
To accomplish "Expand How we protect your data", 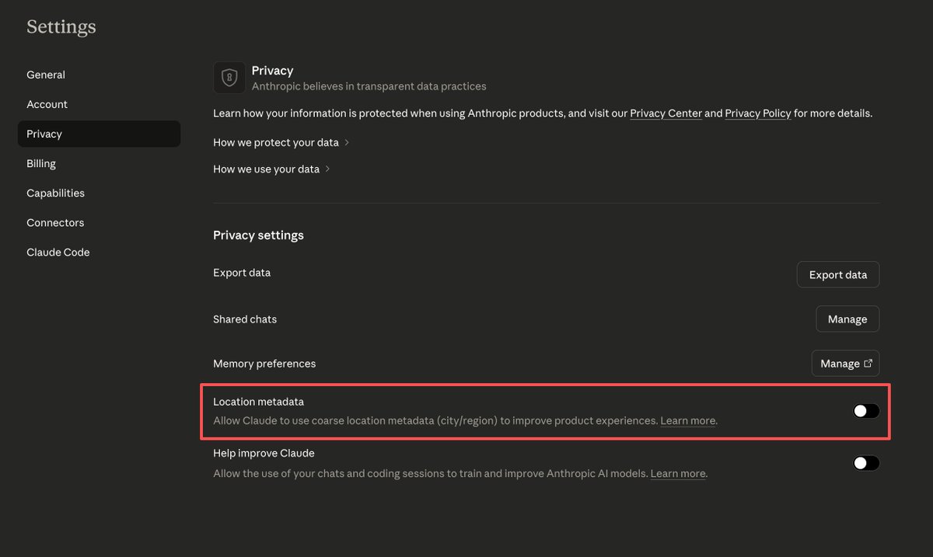I will 281,142.
